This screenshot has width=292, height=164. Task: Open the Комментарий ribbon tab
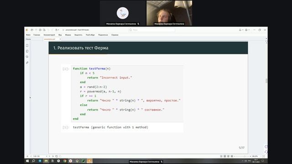[49, 35]
